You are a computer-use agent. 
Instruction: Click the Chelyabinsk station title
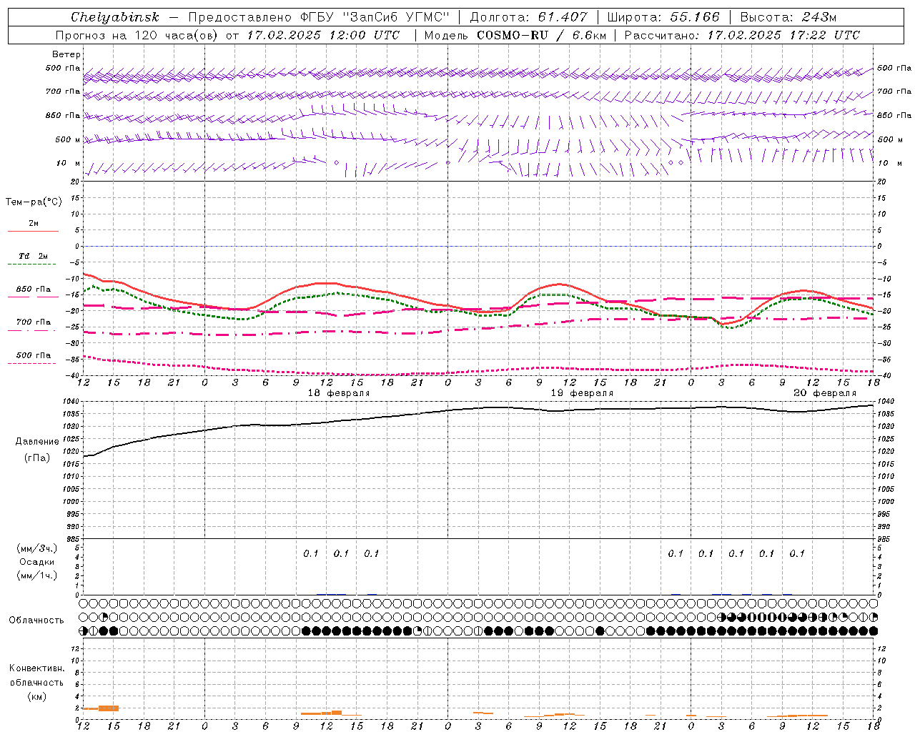pos(115,17)
